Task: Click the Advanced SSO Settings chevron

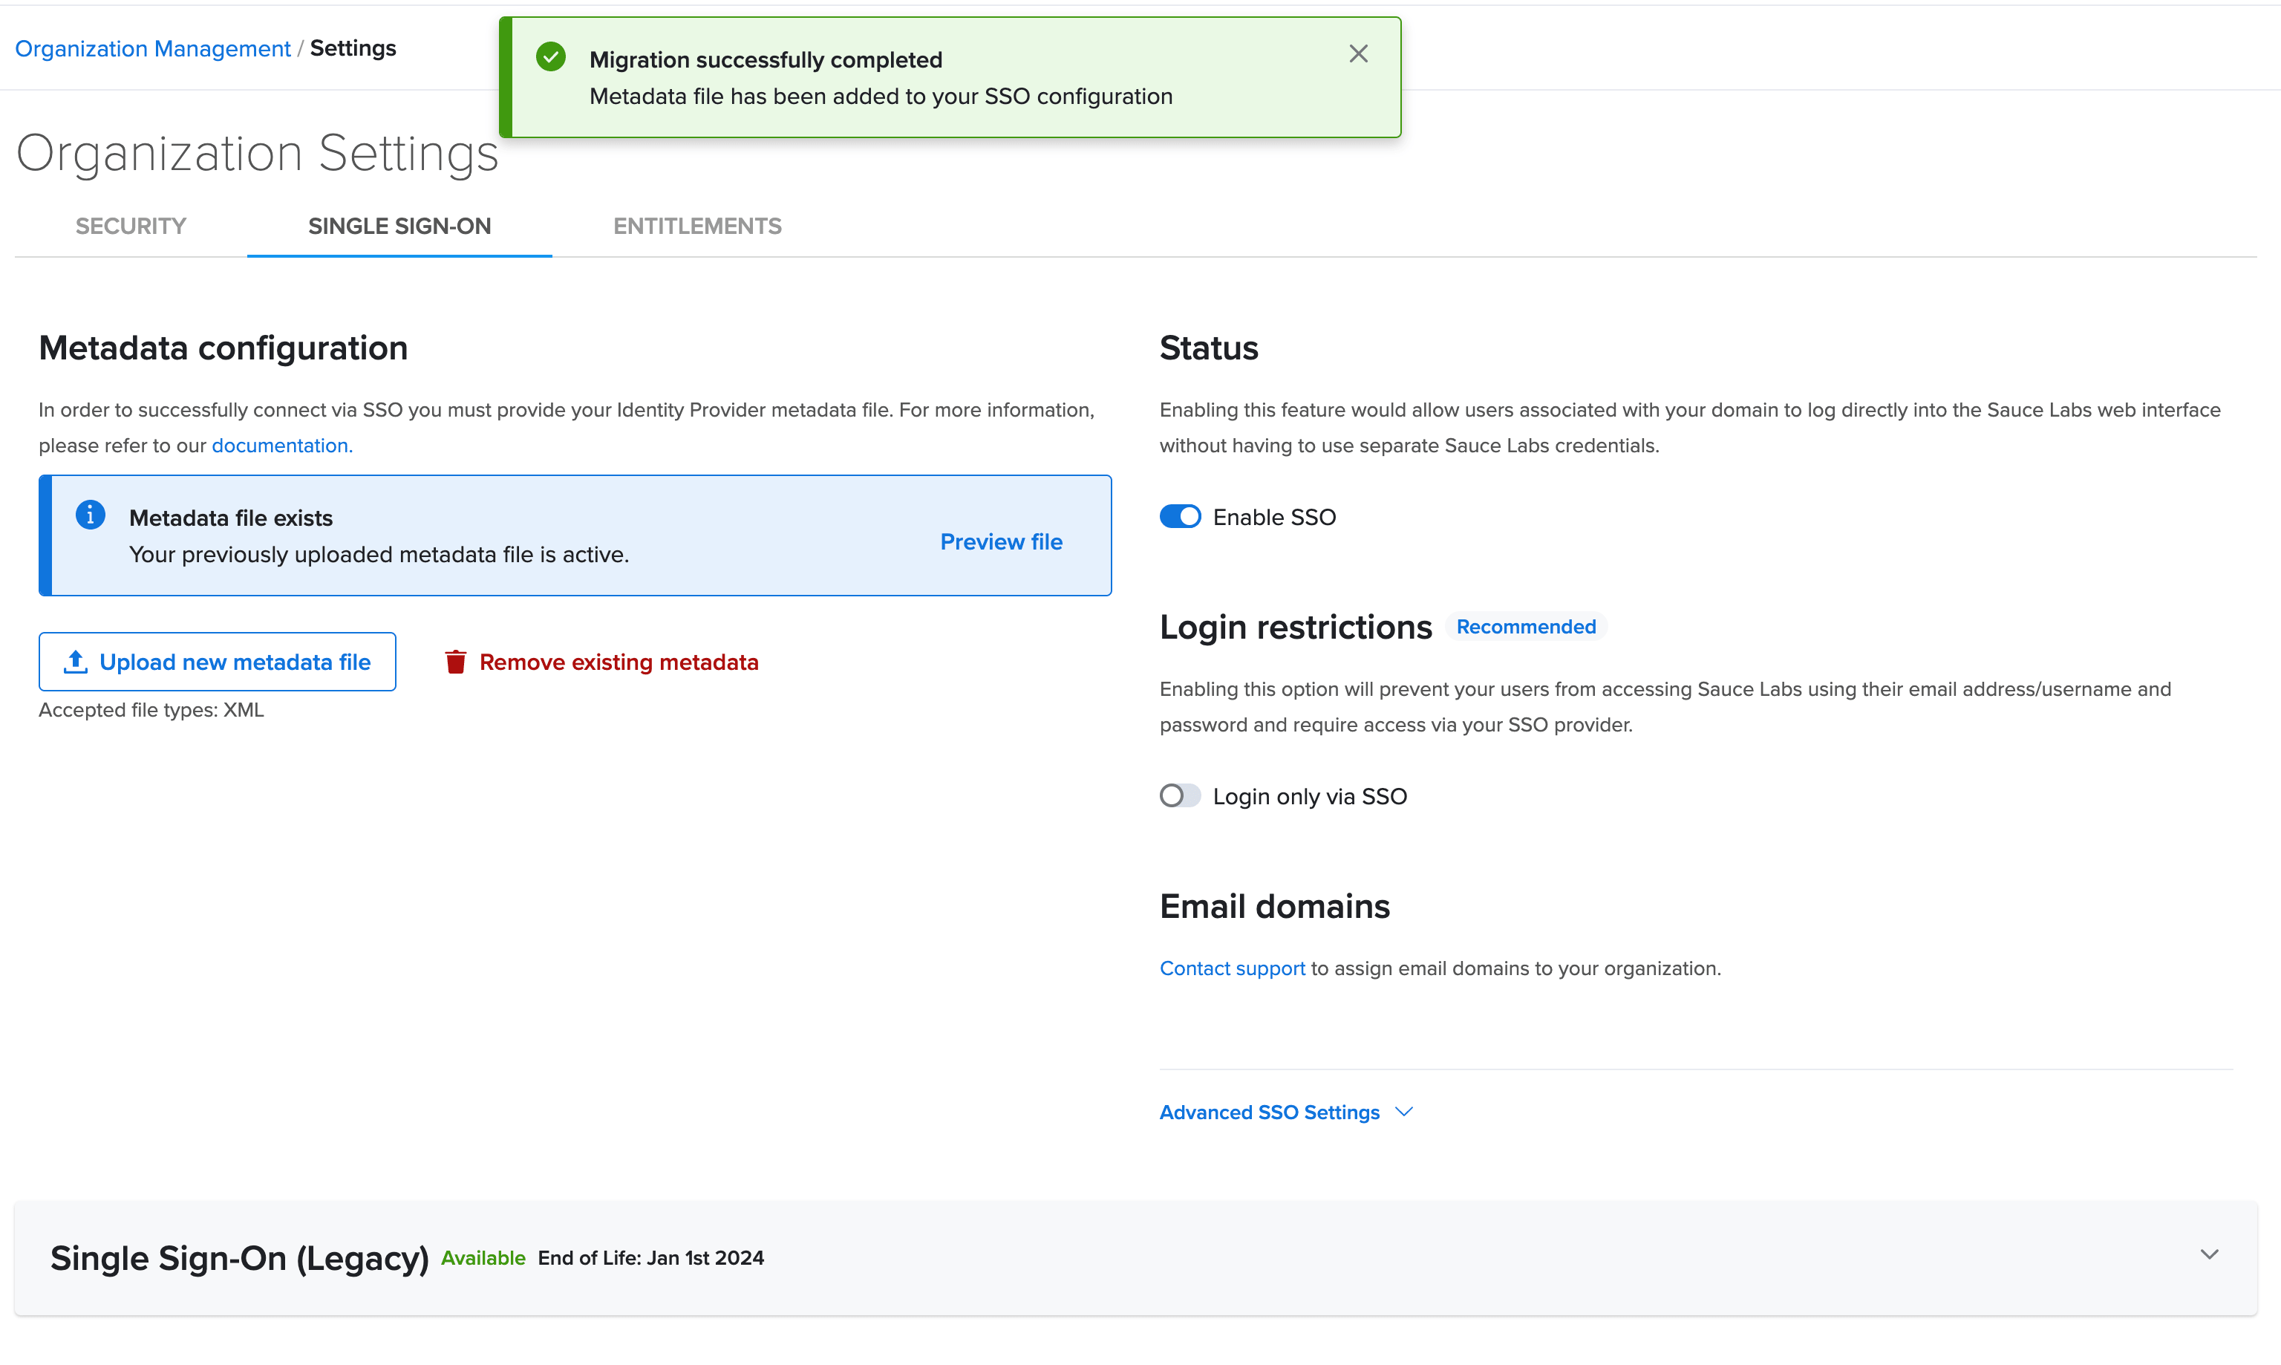Action: (x=1404, y=1111)
